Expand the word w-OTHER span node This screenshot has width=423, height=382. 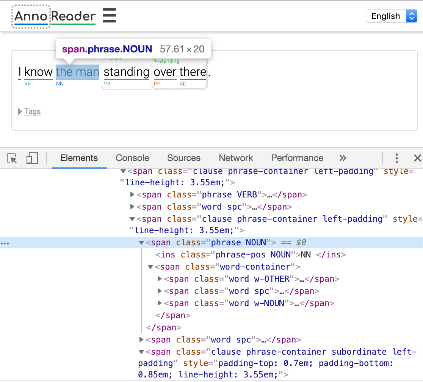(x=160, y=279)
